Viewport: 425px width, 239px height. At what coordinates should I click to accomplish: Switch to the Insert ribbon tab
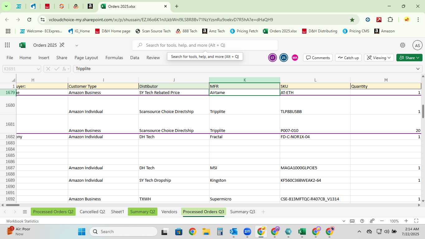tap(44, 58)
